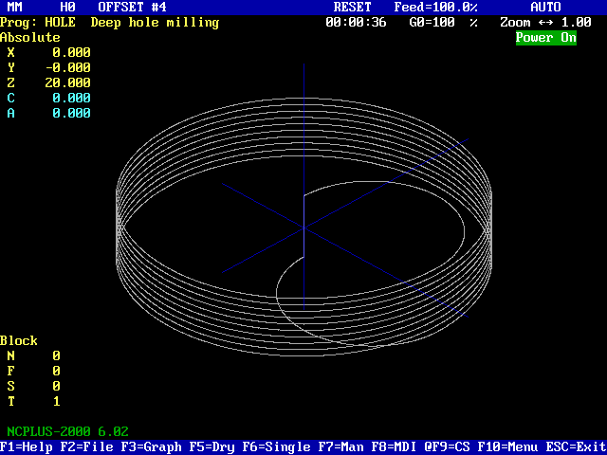Click the green Power On indicator

tap(546, 38)
